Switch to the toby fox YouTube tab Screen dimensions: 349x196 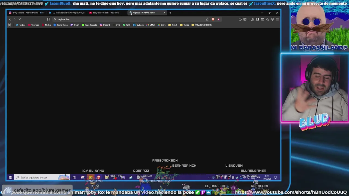[106, 13]
